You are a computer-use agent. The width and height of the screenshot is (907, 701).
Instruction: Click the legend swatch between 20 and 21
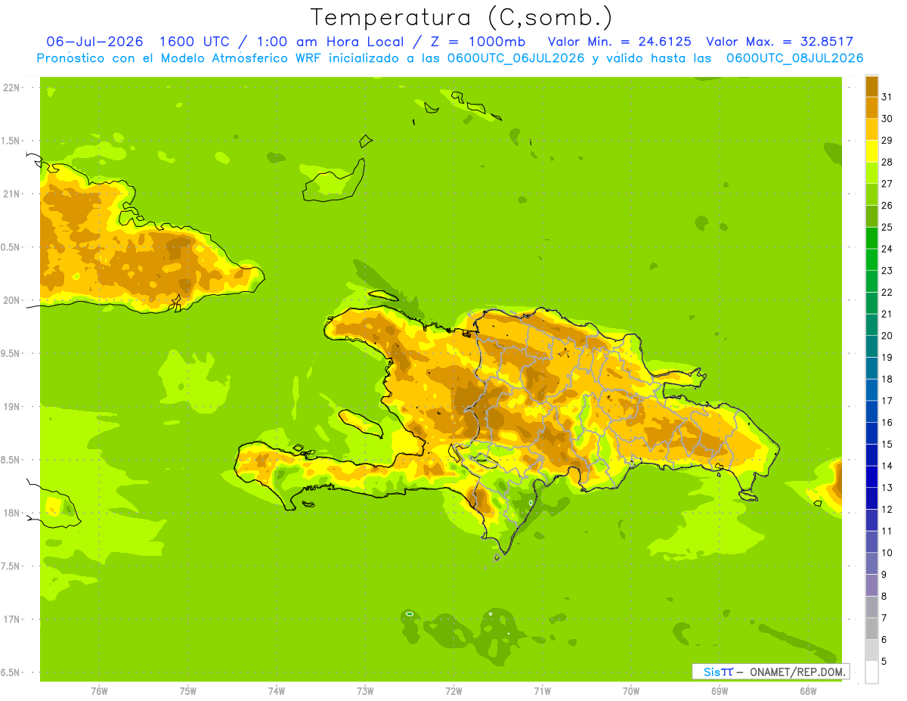pyautogui.click(x=871, y=324)
